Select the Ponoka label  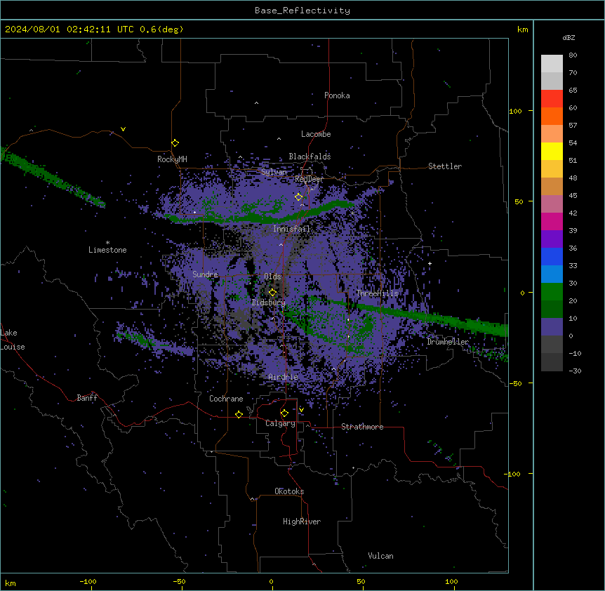[337, 95]
